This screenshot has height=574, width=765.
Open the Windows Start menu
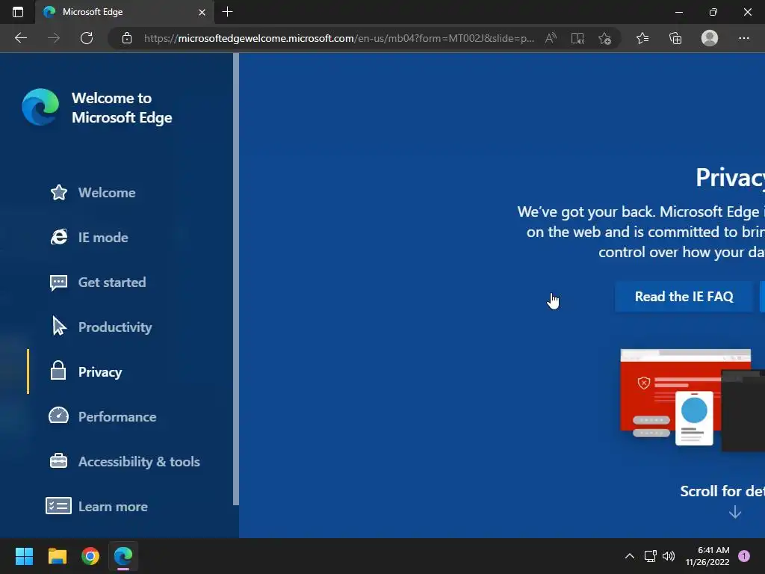pos(24,556)
